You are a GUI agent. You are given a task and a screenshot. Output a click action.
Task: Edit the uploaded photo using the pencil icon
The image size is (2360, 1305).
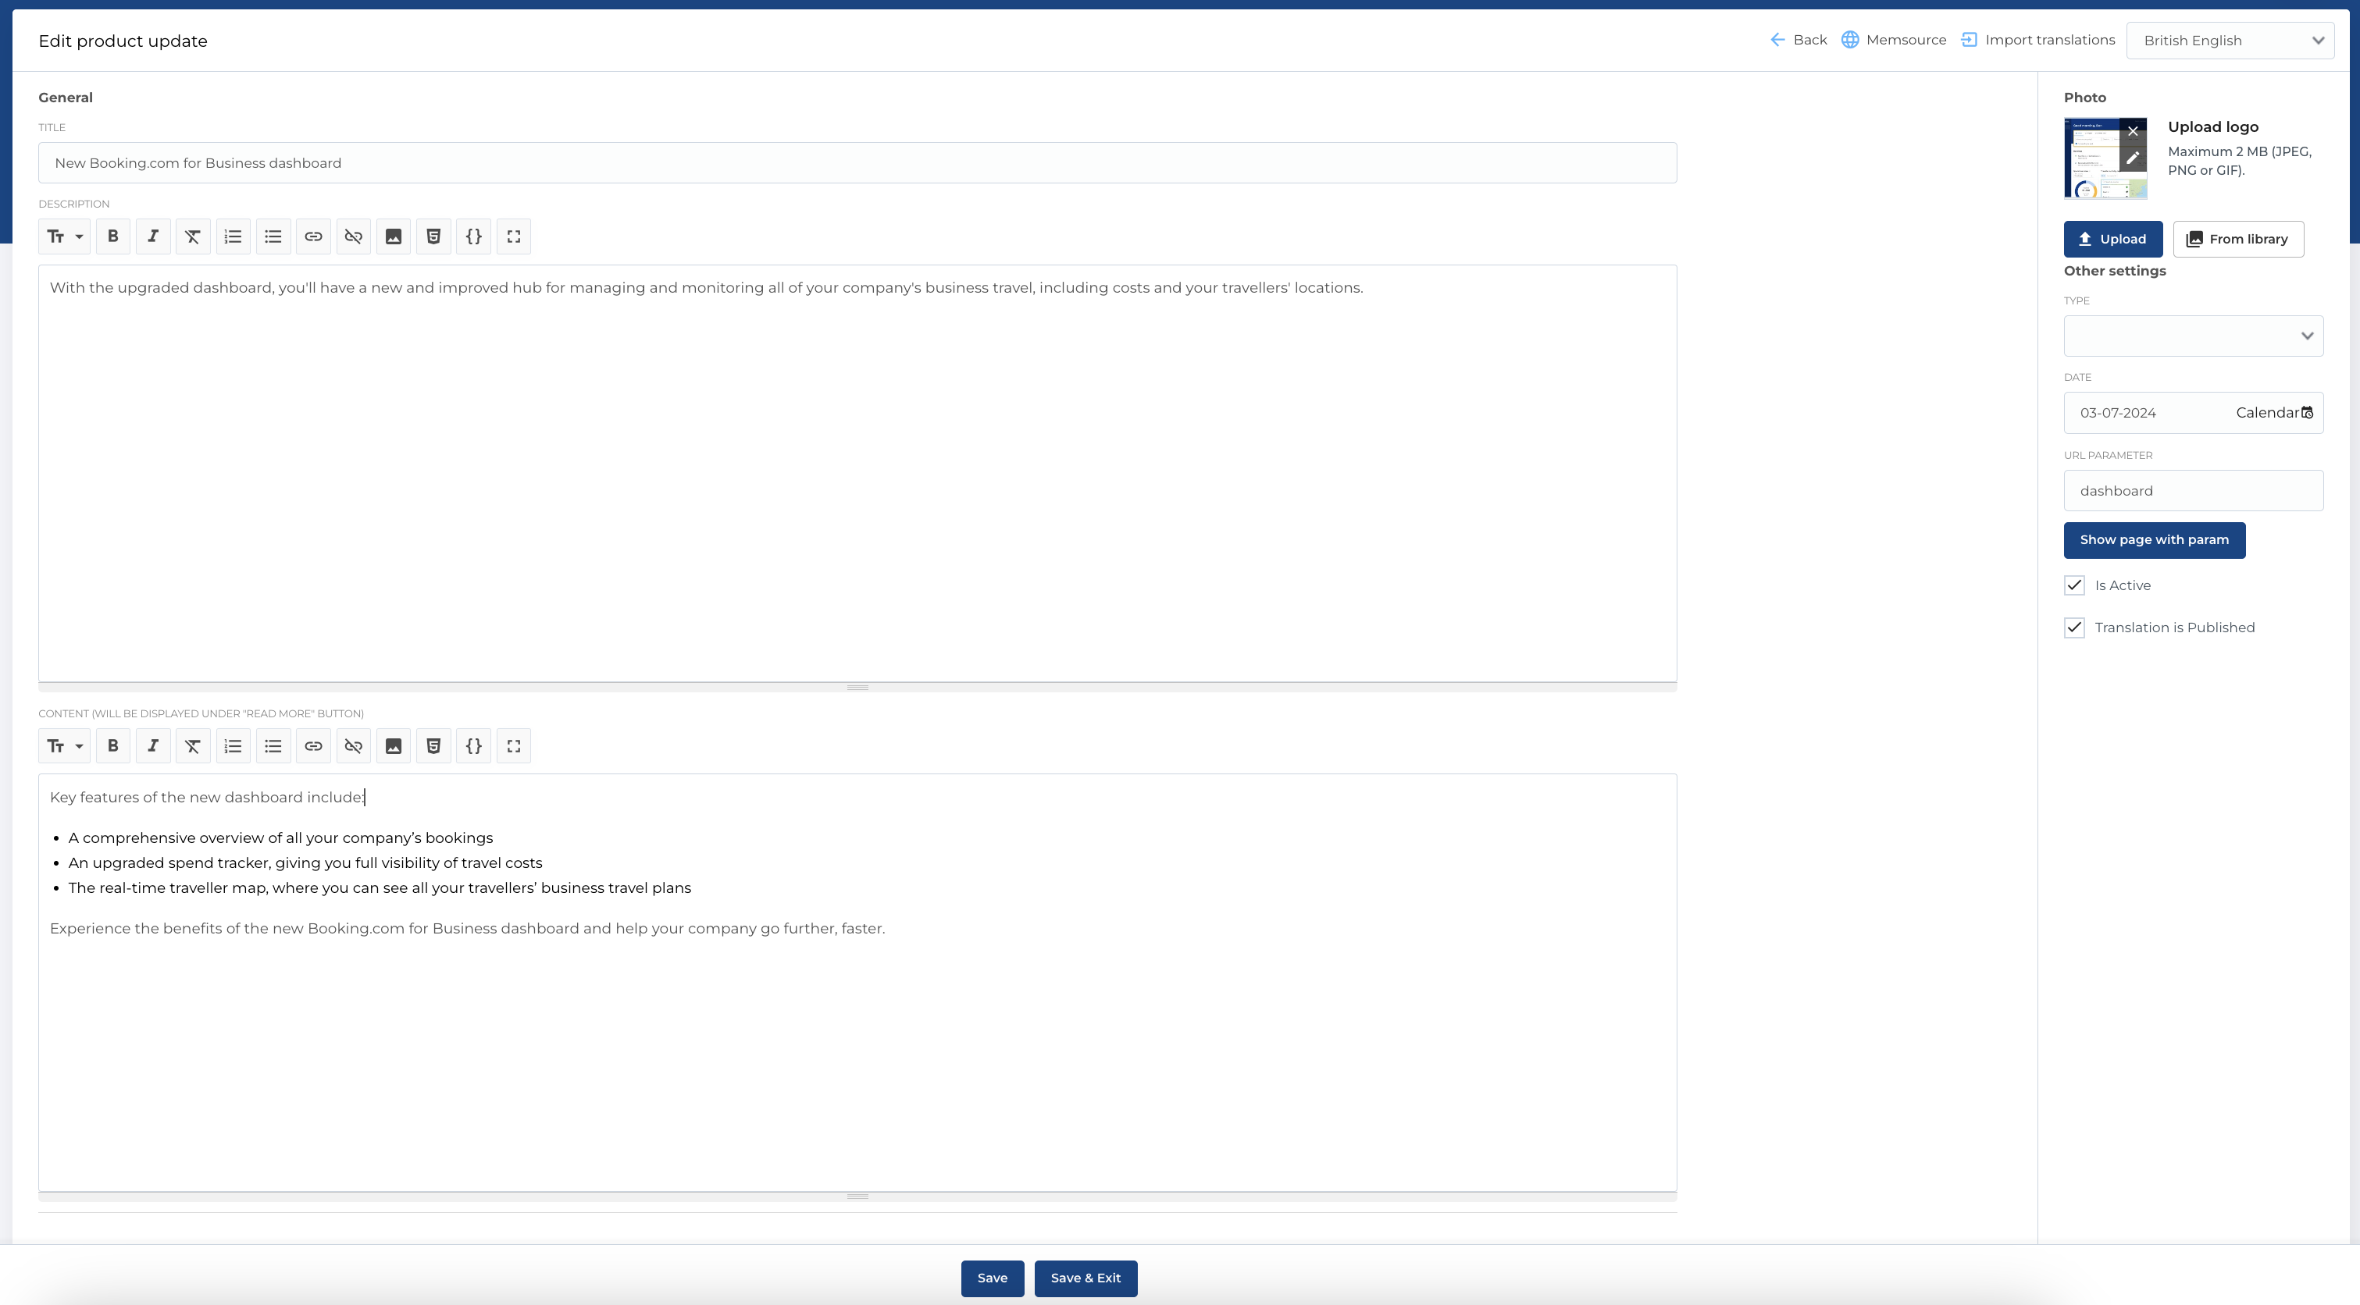pos(2134,159)
